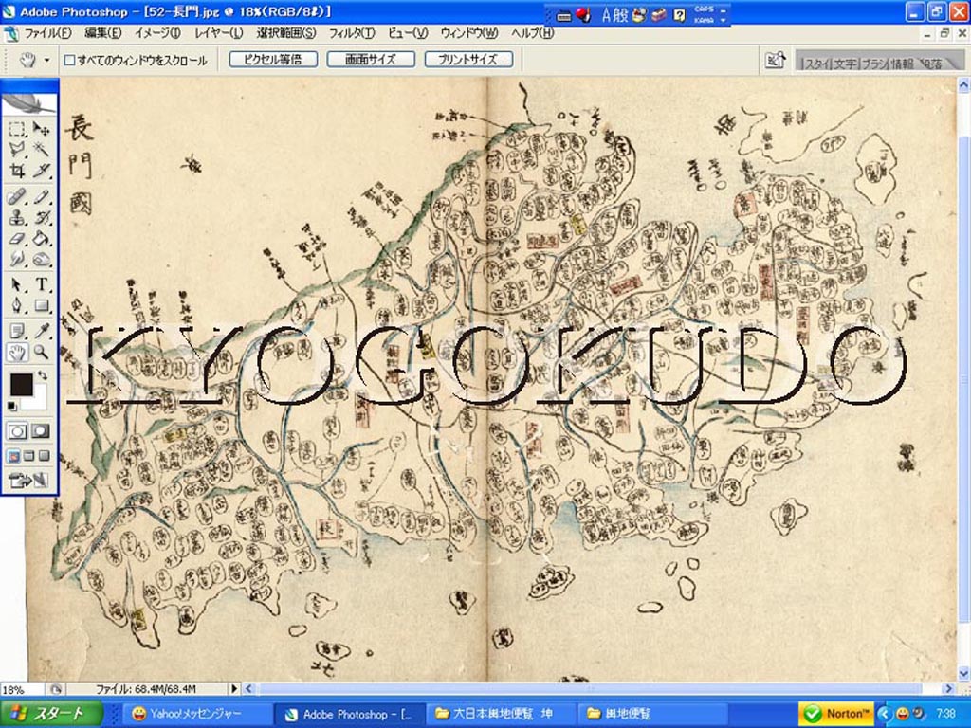
Task: Select the Rectangular Marquee tool
Action: (x=17, y=129)
